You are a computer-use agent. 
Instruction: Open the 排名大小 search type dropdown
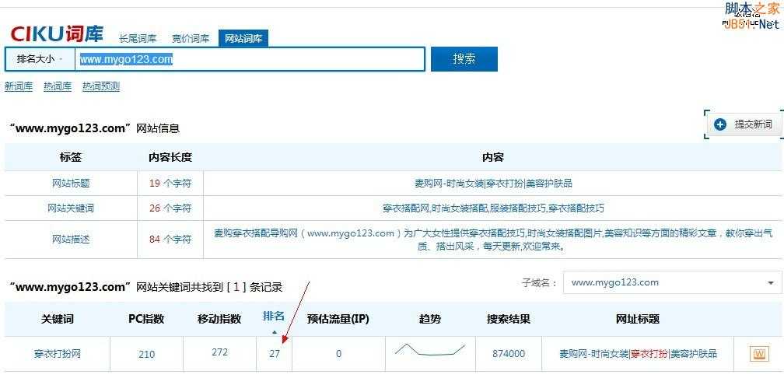click(x=39, y=59)
